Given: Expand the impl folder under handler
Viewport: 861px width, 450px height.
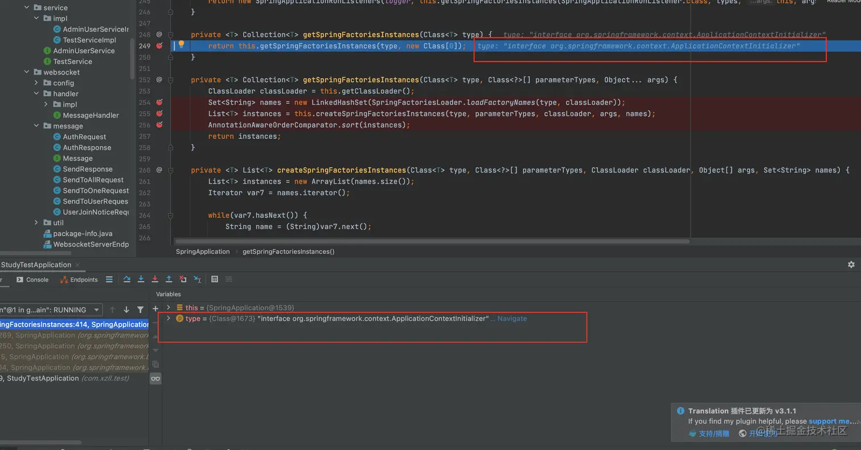Looking at the screenshot, I should click(x=47, y=105).
